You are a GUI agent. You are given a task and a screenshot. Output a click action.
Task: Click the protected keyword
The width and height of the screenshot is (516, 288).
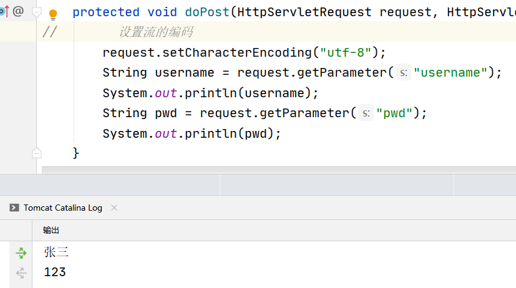tap(106, 12)
